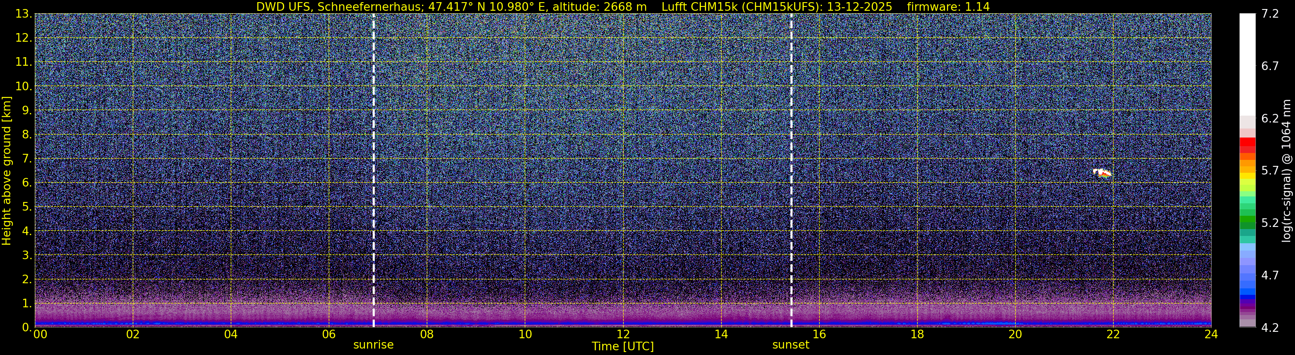
Task: Click the bright cloud echo near 22 UTC
Action: 1102,173
